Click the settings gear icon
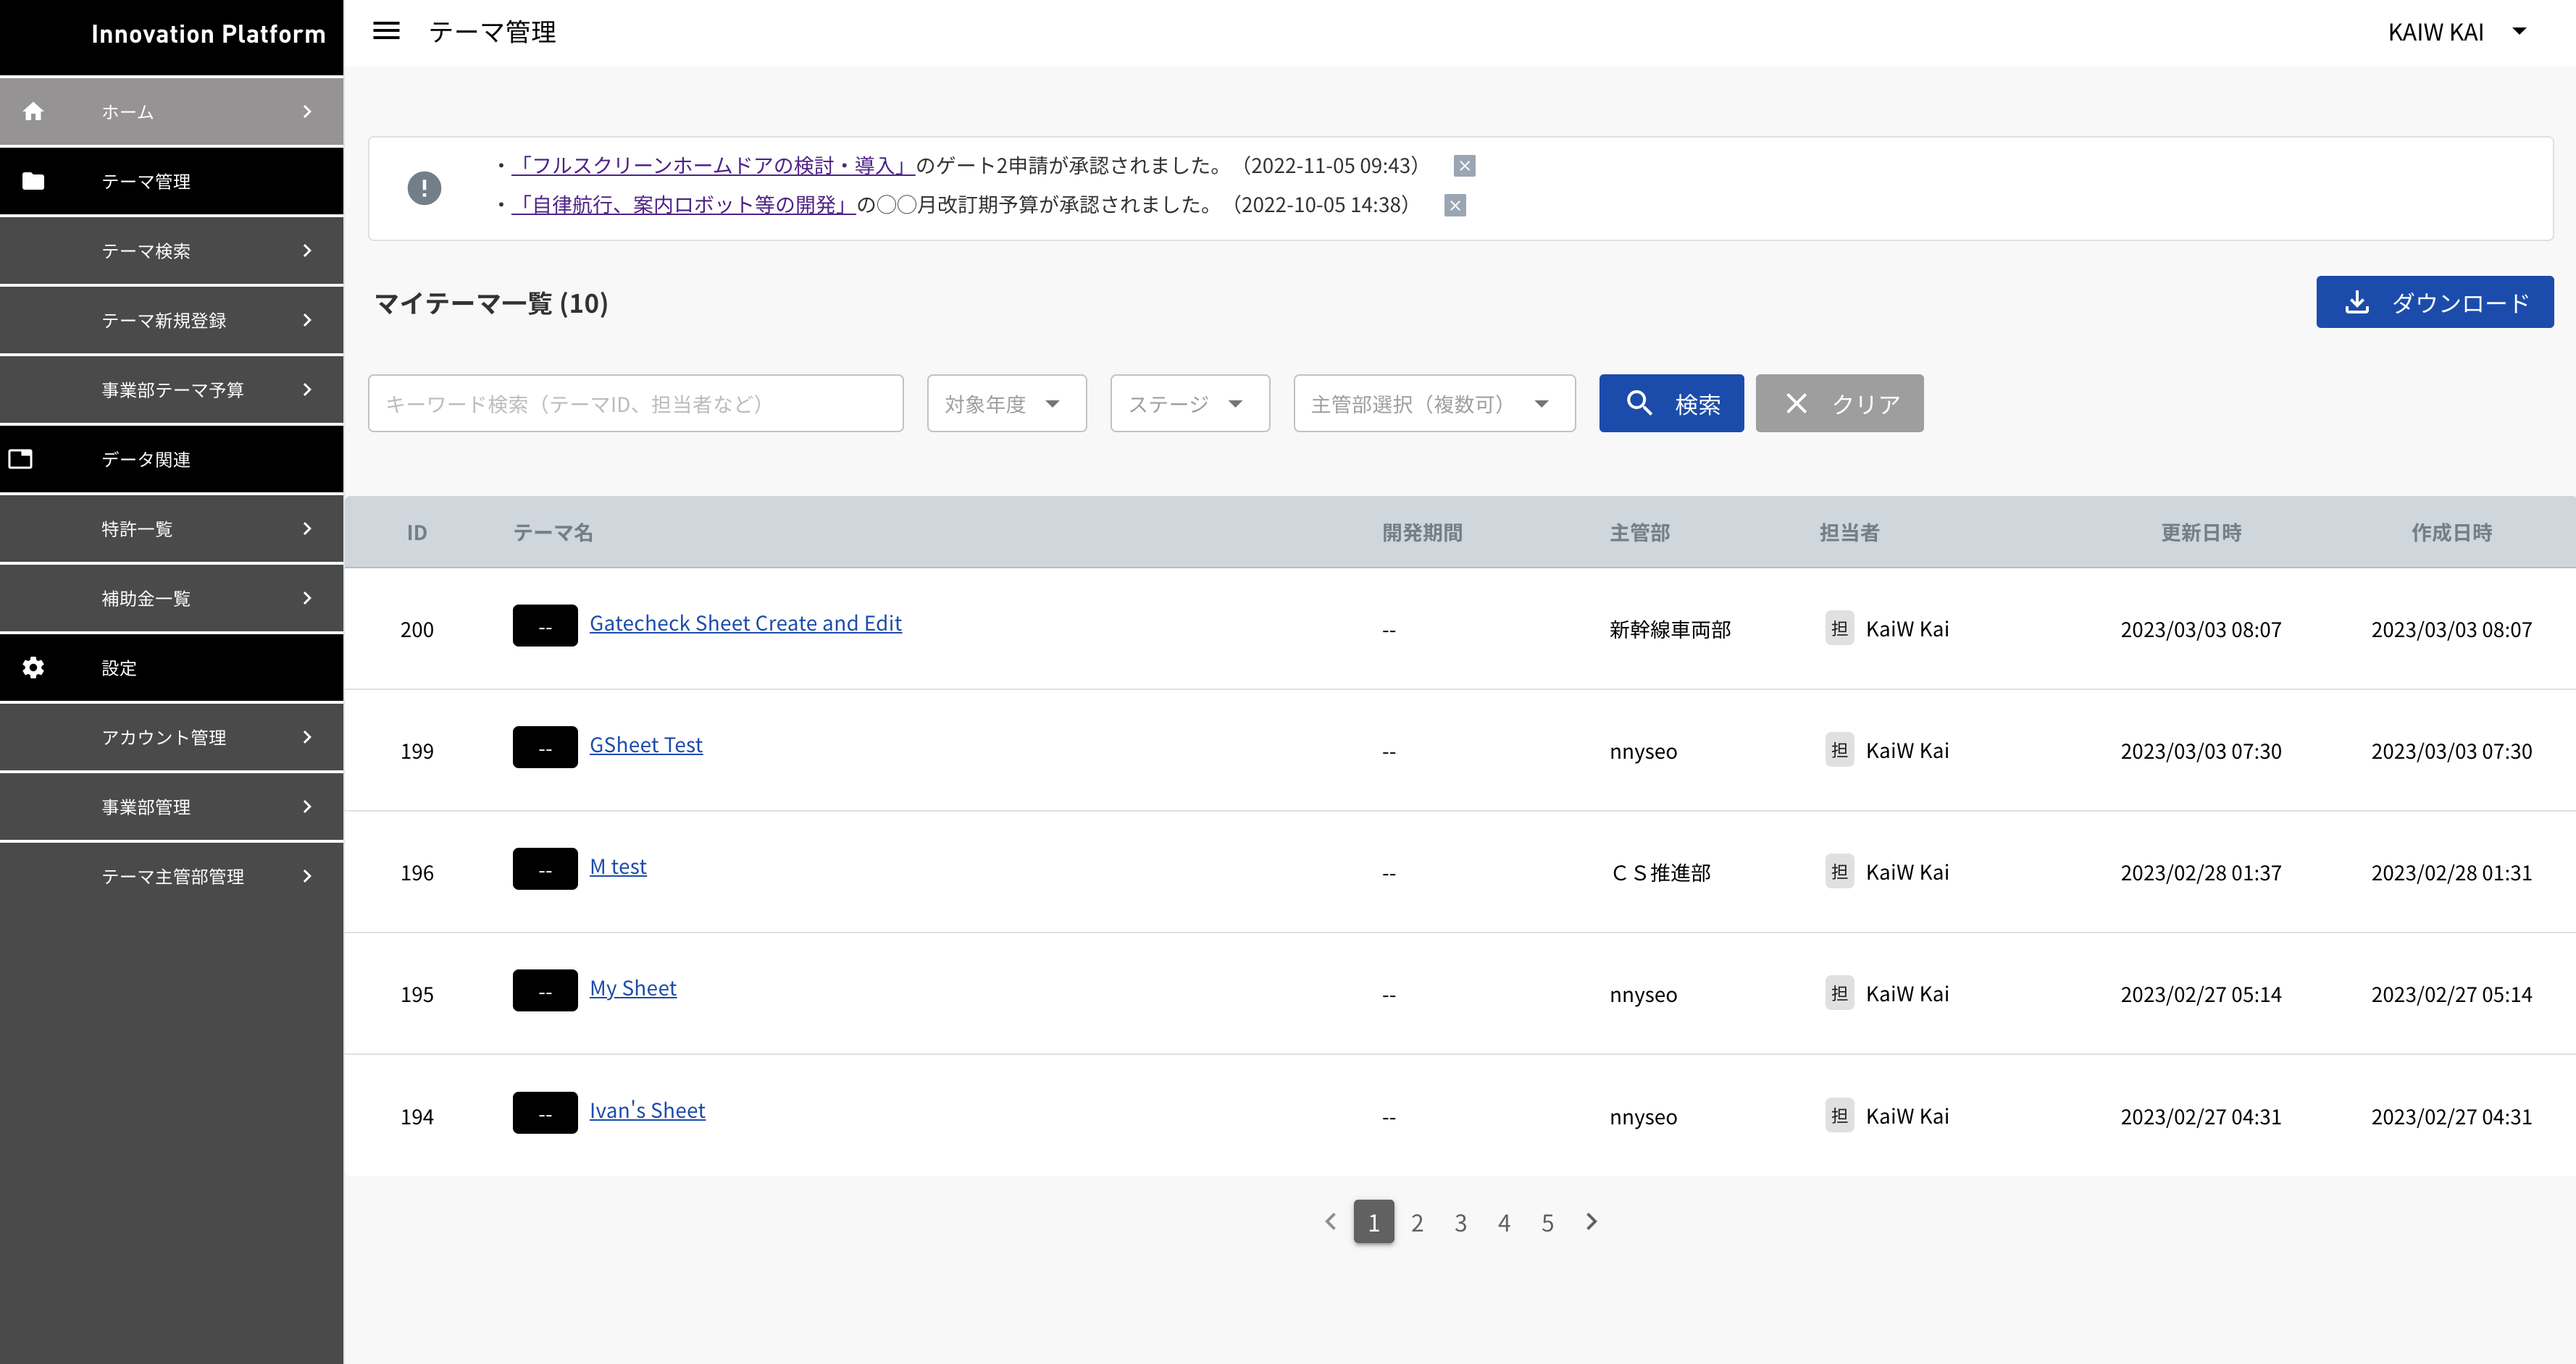Viewport: 2576px width, 1364px height. click(33, 668)
